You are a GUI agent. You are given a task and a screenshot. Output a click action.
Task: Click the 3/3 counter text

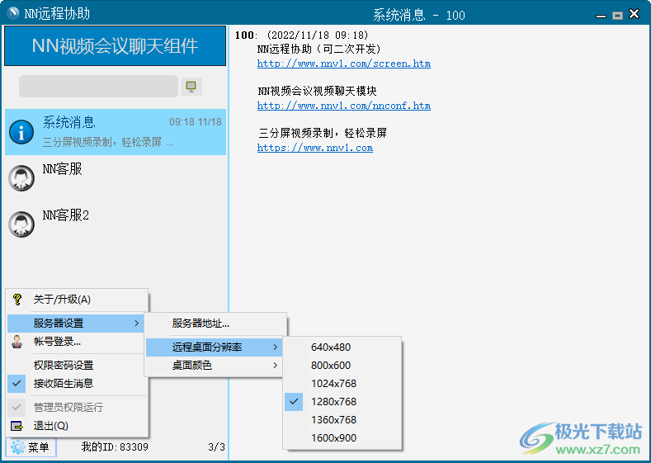[x=216, y=447]
